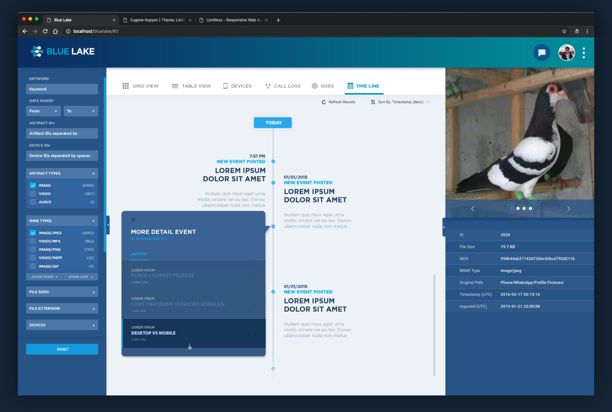Image resolution: width=612 pixels, height=412 pixels.
Task: Open Sort By Timestamp dropdown
Action: pos(401,102)
